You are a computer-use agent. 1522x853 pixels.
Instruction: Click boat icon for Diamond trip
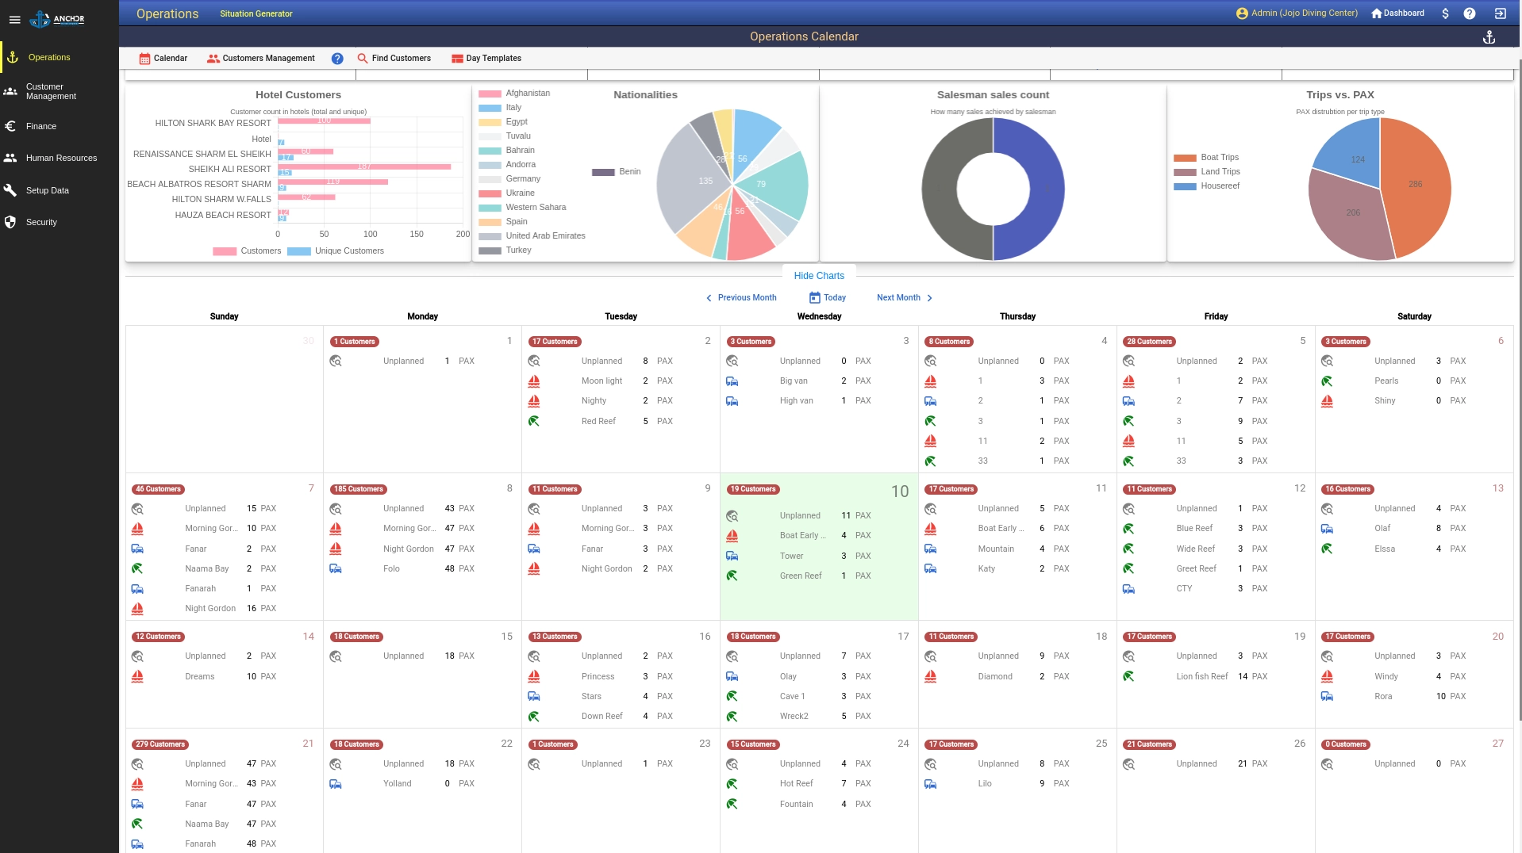pyautogui.click(x=931, y=676)
